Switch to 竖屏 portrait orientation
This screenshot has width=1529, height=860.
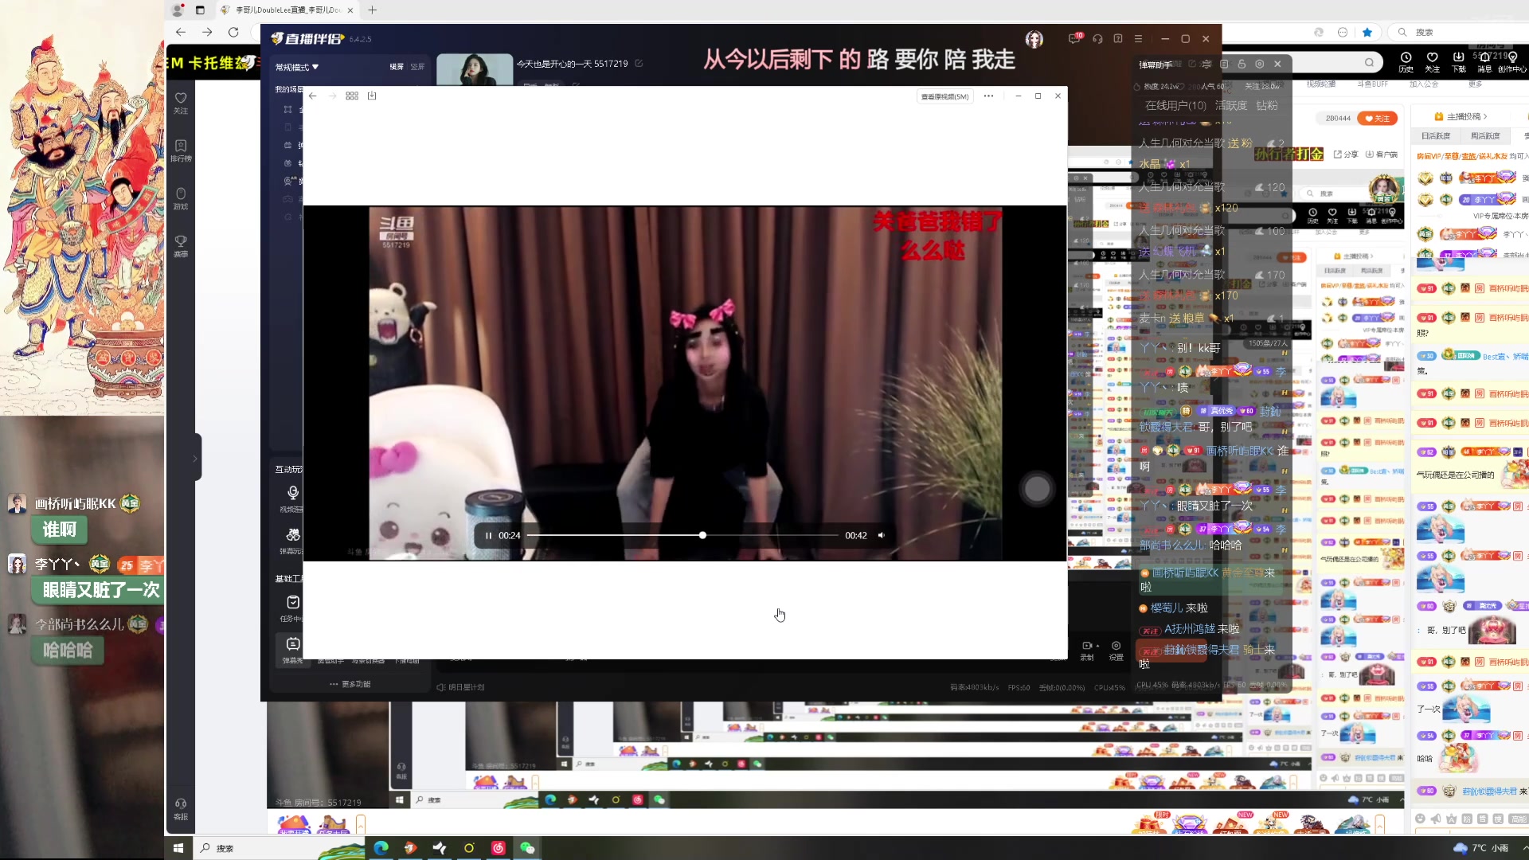[417, 67]
